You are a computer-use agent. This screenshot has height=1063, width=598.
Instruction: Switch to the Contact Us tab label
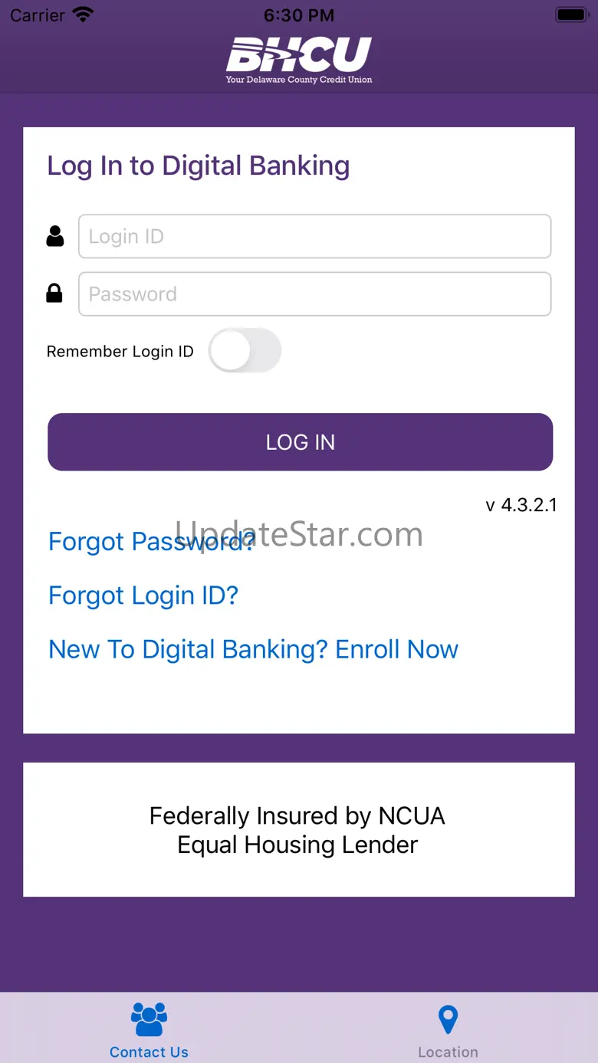[149, 1052]
